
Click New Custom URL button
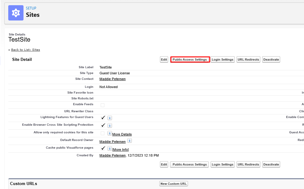click(x=174, y=183)
